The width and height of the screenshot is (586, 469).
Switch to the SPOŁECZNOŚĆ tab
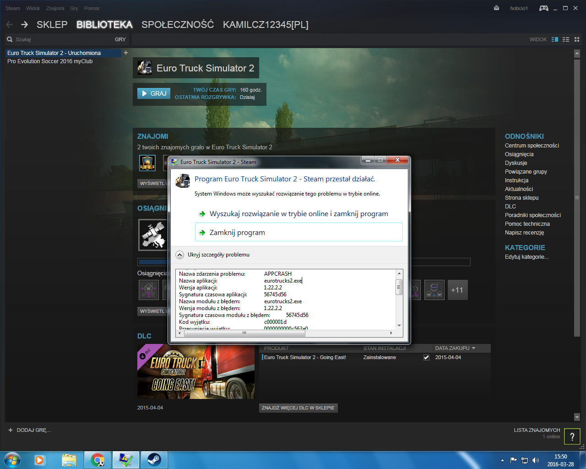pyautogui.click(x=178, y=25)
